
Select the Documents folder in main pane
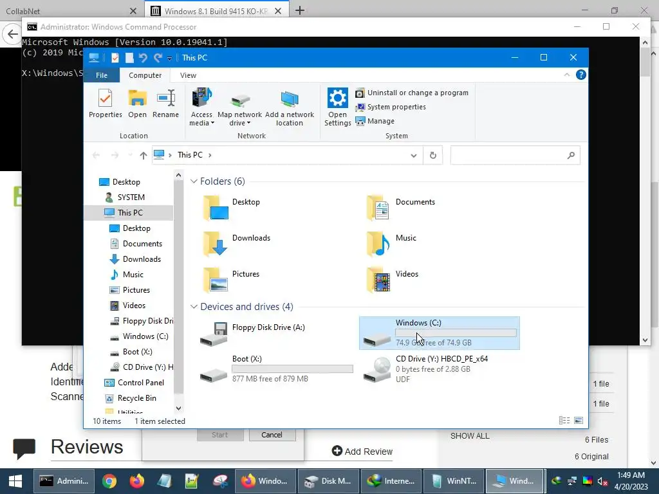pos(402,208)
